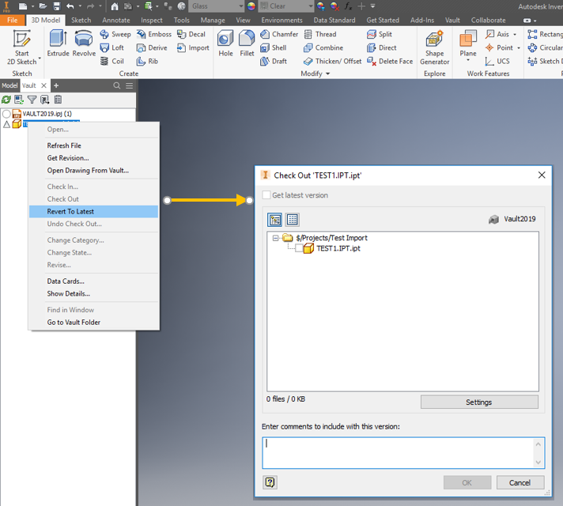Choose the Chamfer tool

279,34
